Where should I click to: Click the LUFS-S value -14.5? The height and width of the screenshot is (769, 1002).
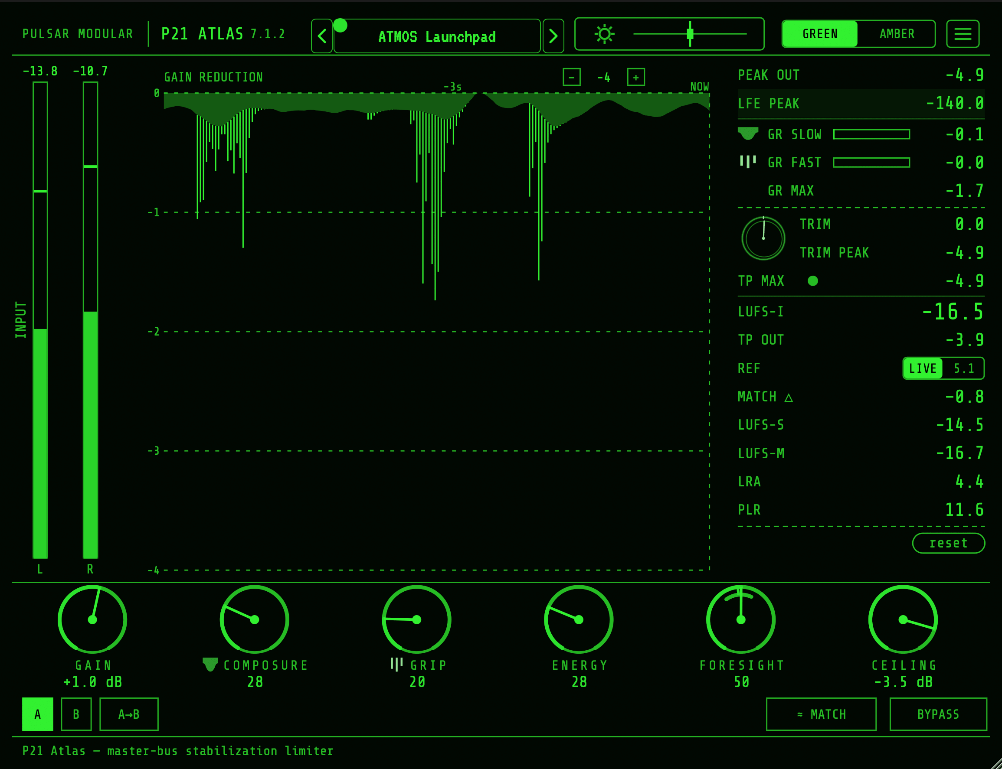(960, 425)
